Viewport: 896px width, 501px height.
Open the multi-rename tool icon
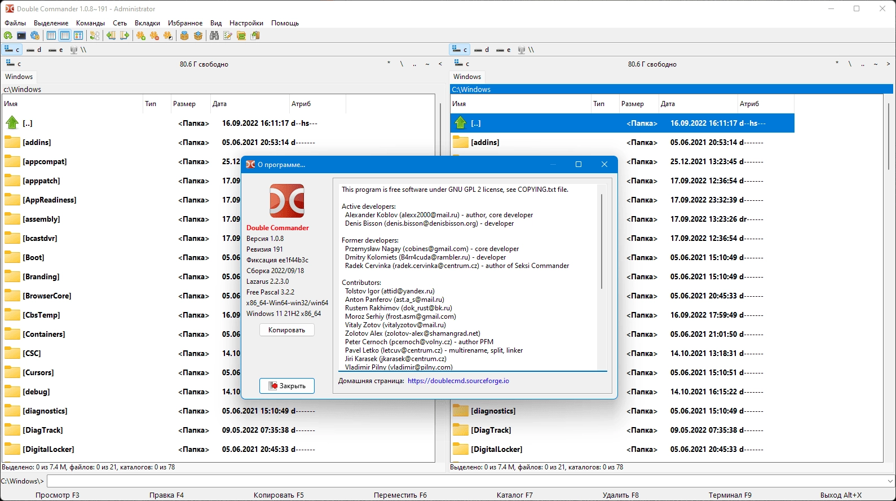coord(228,36)
